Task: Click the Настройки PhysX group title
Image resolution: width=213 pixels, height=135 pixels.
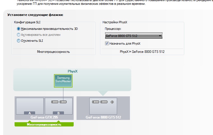Action: [x=115, y=22]
